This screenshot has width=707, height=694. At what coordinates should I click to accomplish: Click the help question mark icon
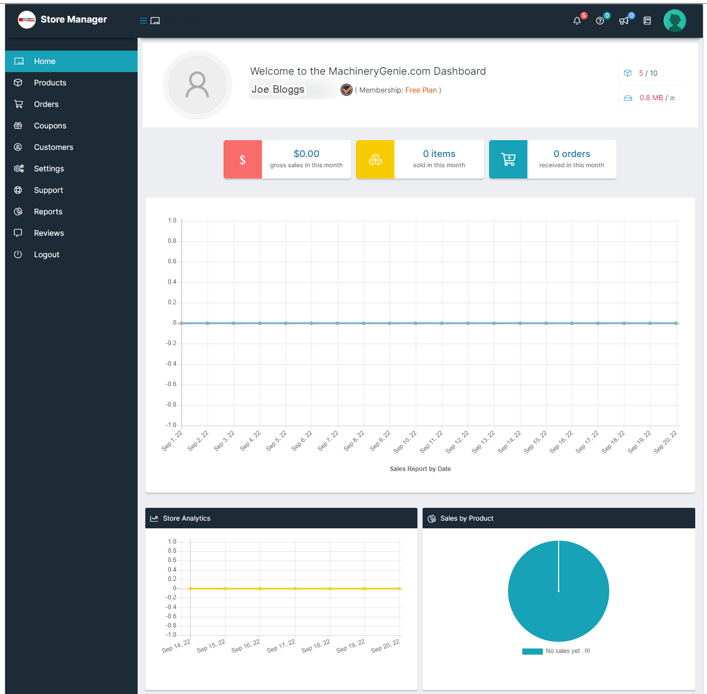tap(600, 21)
